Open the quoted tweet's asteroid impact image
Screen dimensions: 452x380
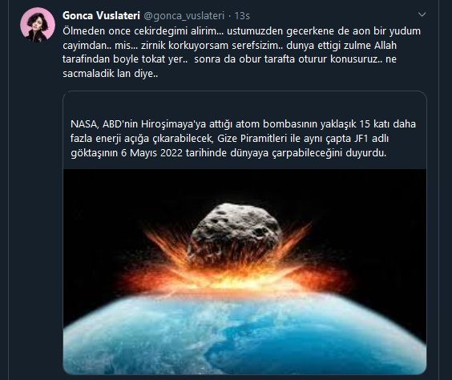click(244, 272)
